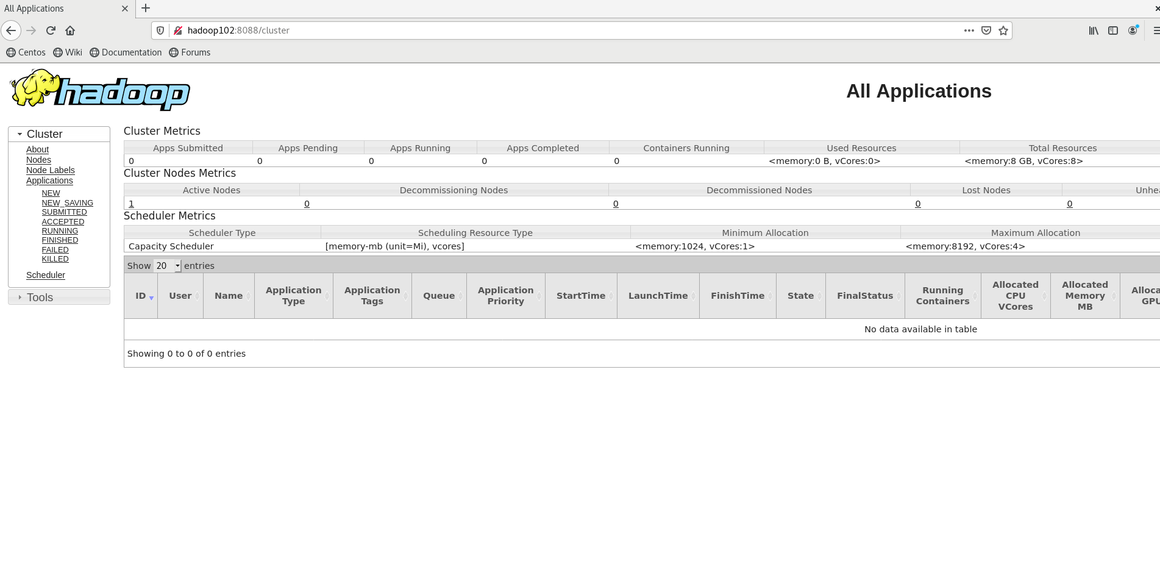Image resolution: width=1160 pixels, height=564 pixels.
Task: Sort table by StartTime column
Action: (581, 296)
